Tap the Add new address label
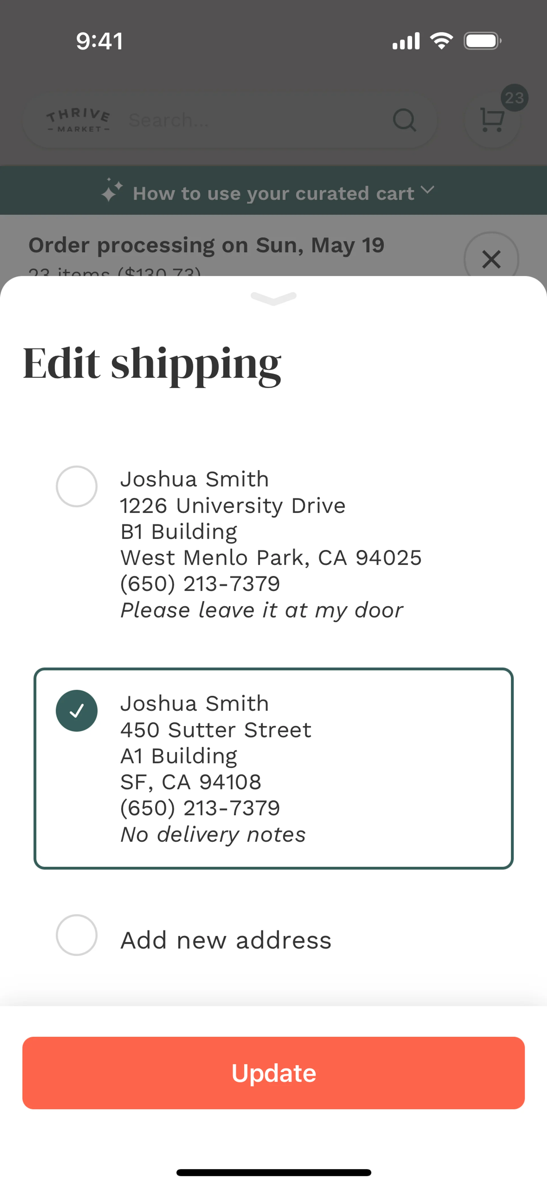The image size is (547, 1187). coord(226,940)
